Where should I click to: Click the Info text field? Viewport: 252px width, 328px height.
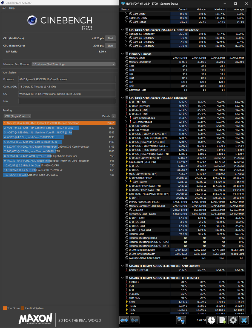click(67, 101)
